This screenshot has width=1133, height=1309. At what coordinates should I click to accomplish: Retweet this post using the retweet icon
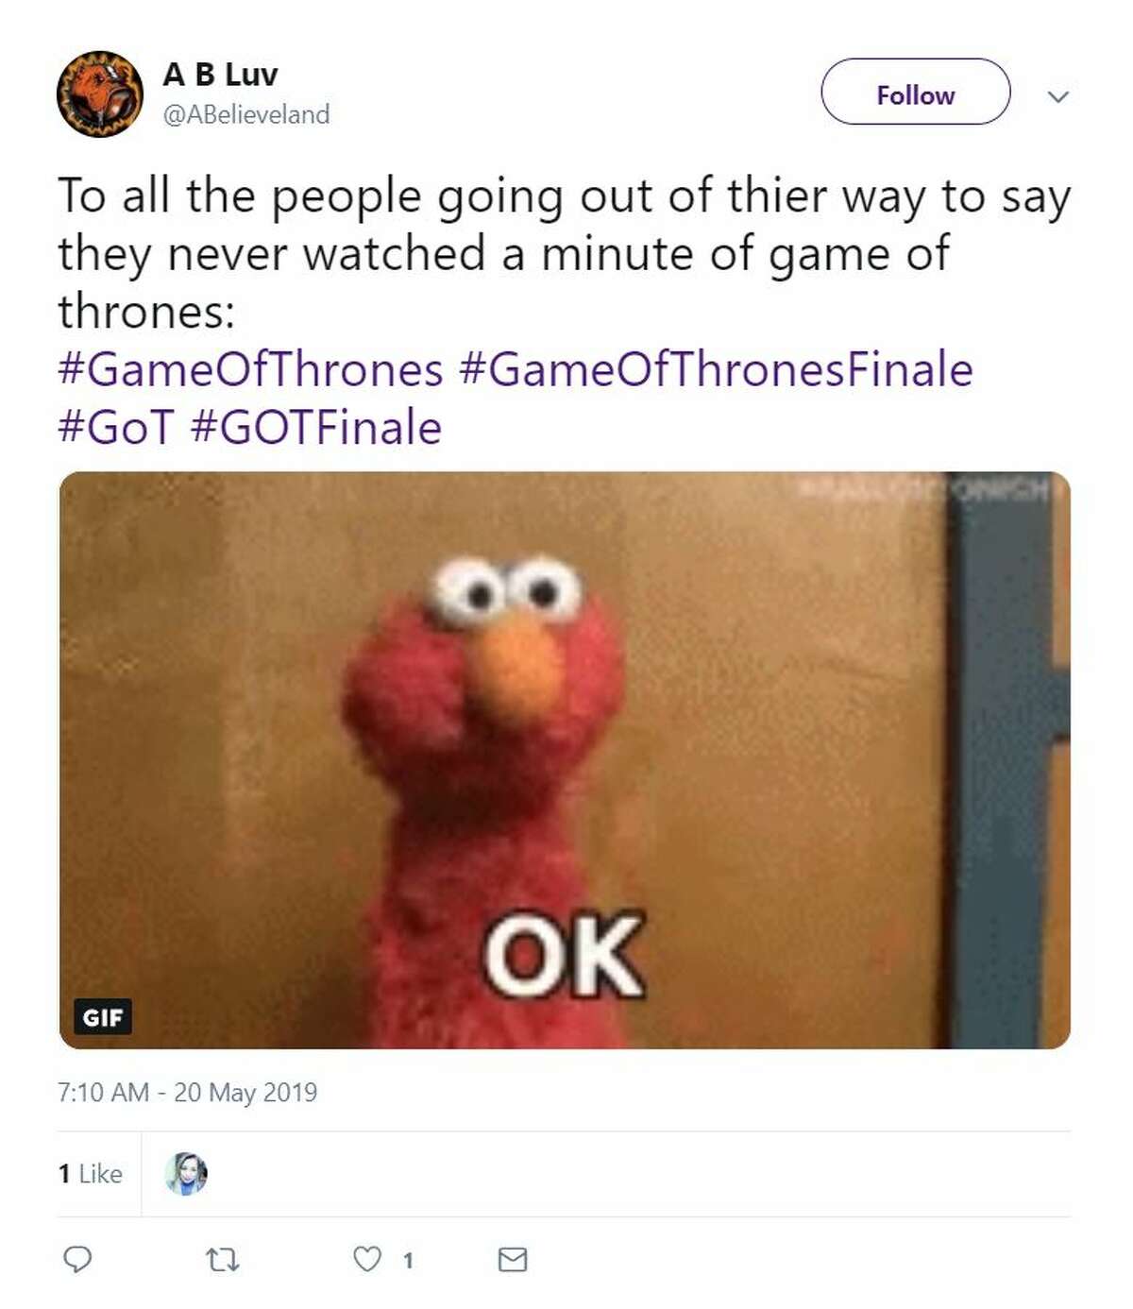coord(223,1259)
